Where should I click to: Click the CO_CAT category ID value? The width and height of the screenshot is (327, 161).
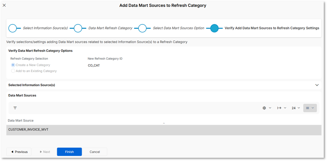94,66
